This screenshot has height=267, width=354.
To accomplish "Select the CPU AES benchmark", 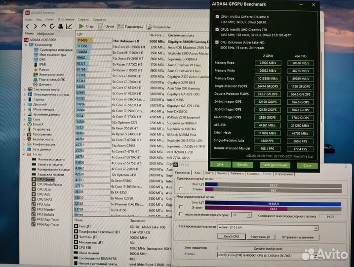I will point(41,194).
